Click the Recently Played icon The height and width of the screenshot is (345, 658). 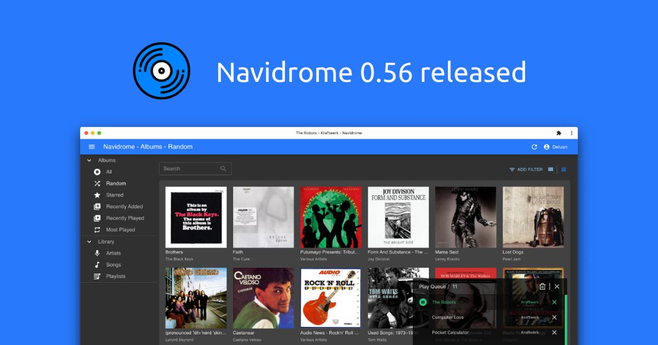[97, 218]
